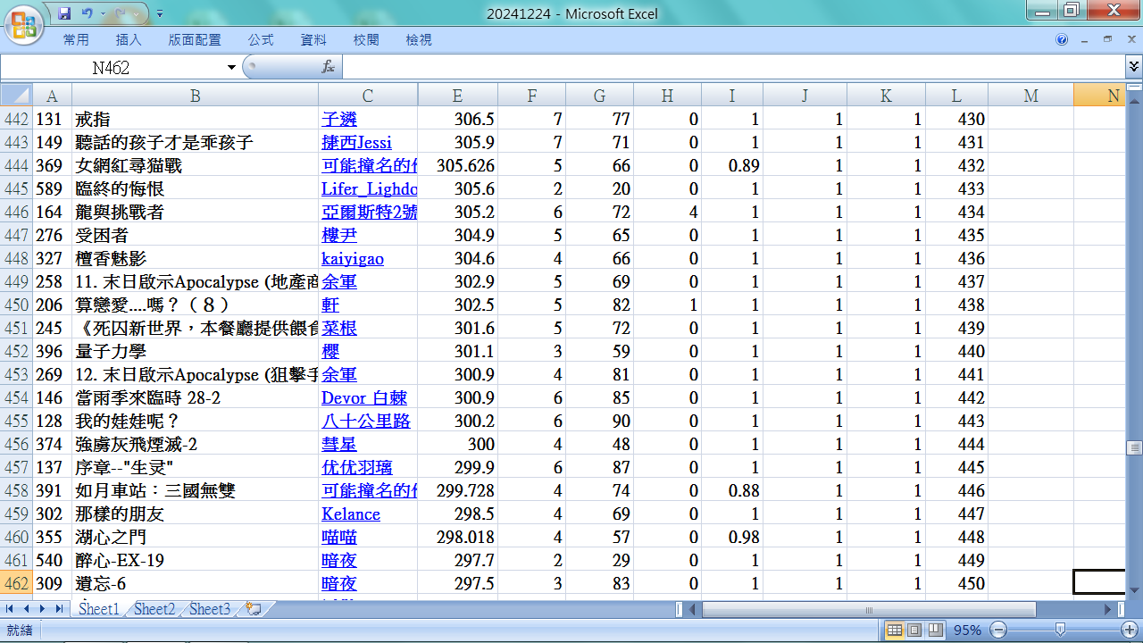Select cell containing 量子力學

(x=195, y=351)
